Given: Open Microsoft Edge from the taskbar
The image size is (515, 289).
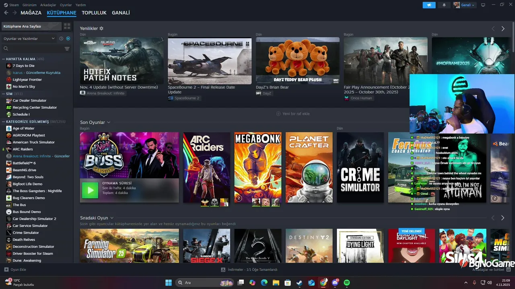Looking at the screenshot, I should click(x=264, y=283).
